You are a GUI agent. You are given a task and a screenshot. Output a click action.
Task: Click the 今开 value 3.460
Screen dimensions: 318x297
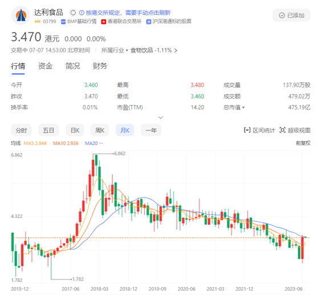click(91, 85)
